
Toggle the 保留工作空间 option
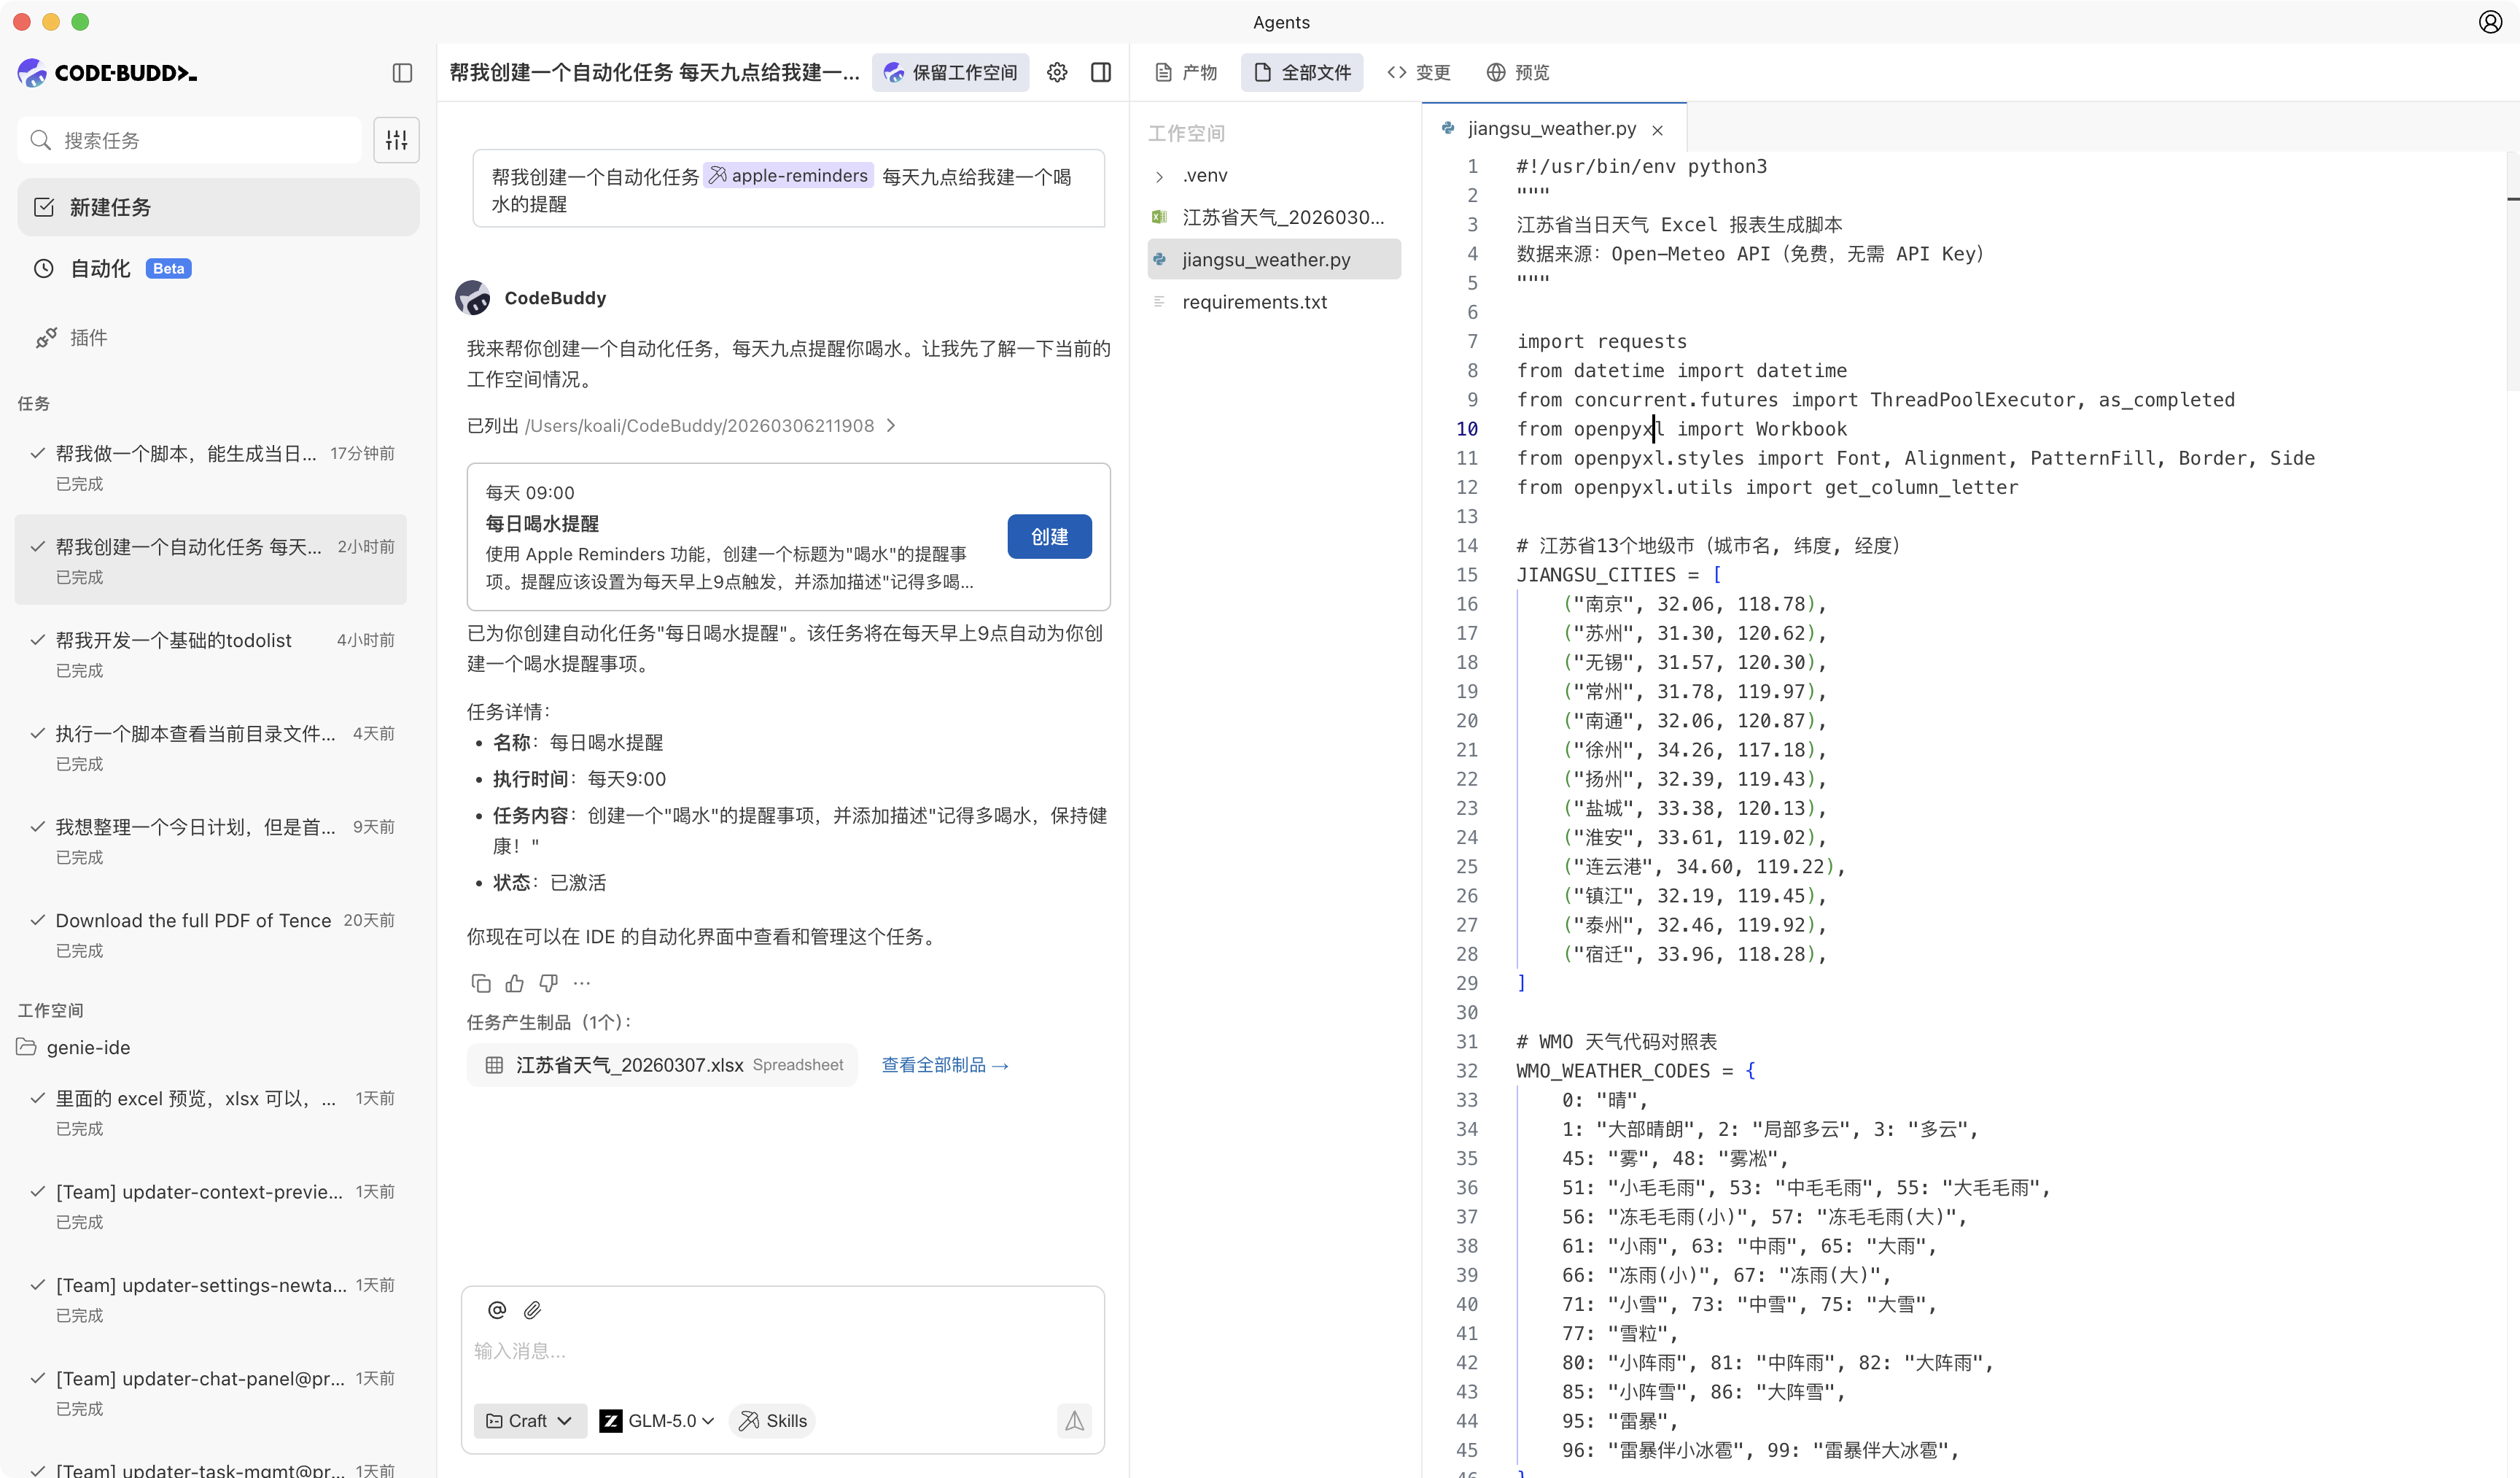(x=951, y=72)
